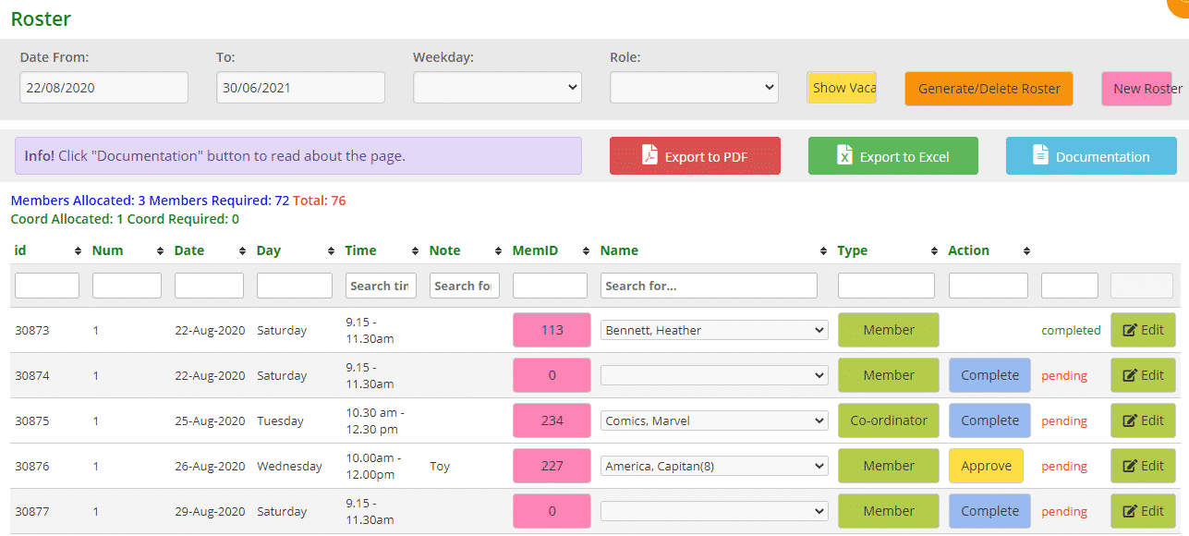The width and height of the screenshot is (1189, 536).
Task: Click the Name search field
Action: tap(708, 285)
